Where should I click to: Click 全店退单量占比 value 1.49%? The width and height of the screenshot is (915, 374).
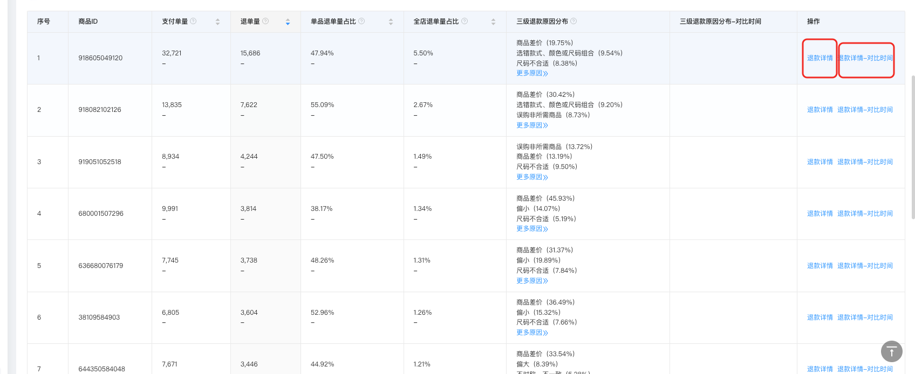click(x=422, y=157)
